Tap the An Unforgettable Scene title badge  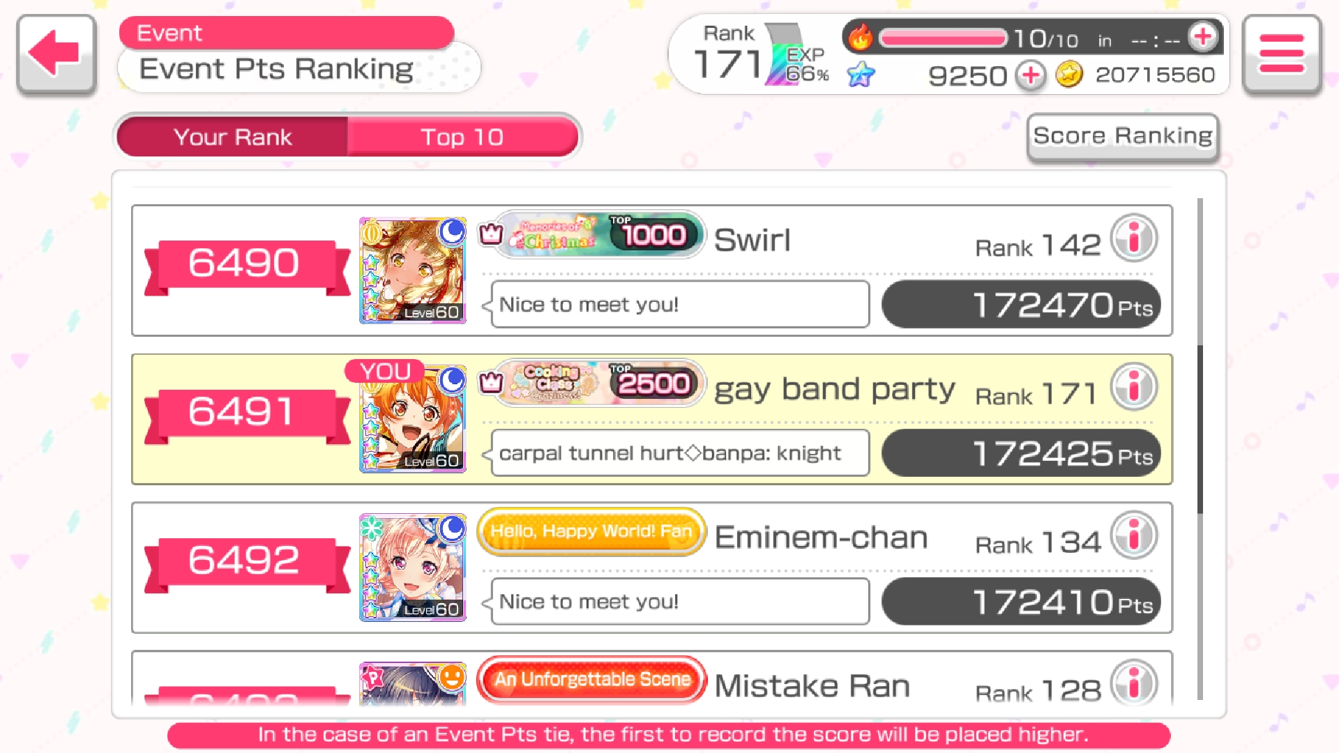[591, 679]
